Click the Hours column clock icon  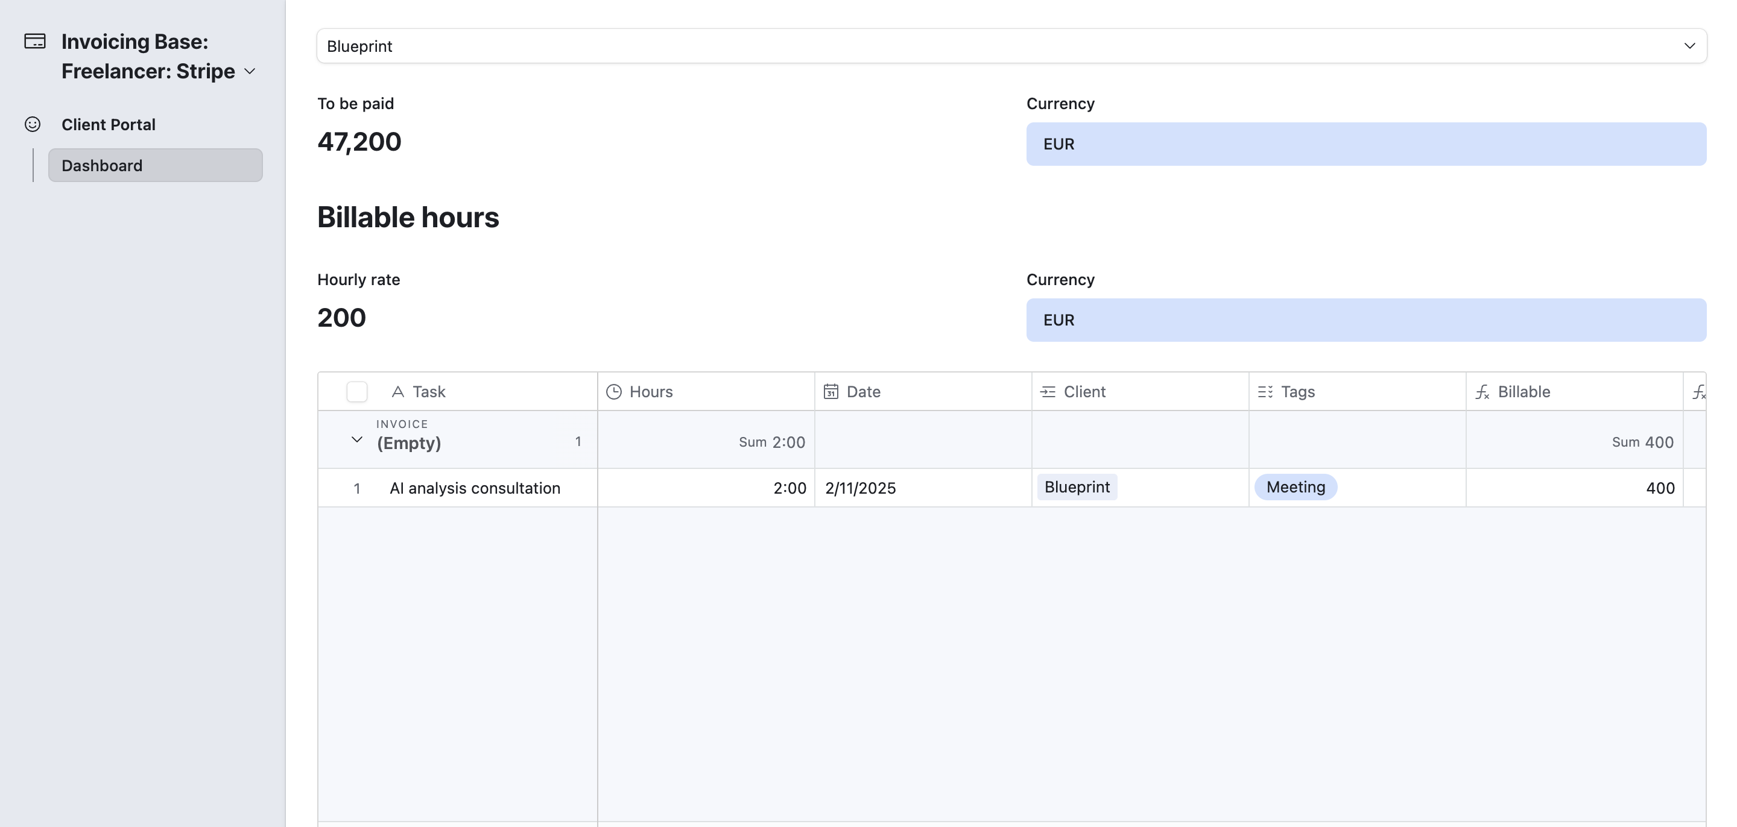tap(613, 392)
